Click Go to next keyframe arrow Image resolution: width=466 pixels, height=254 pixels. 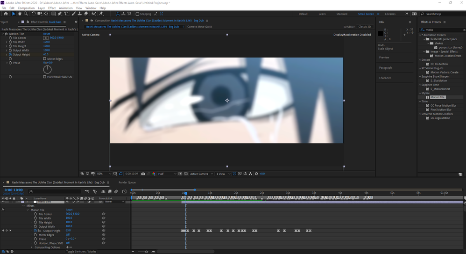(x=10, y=231)
